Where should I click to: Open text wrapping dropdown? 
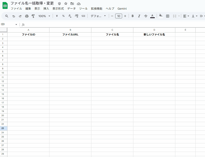(x=202, y=16)
